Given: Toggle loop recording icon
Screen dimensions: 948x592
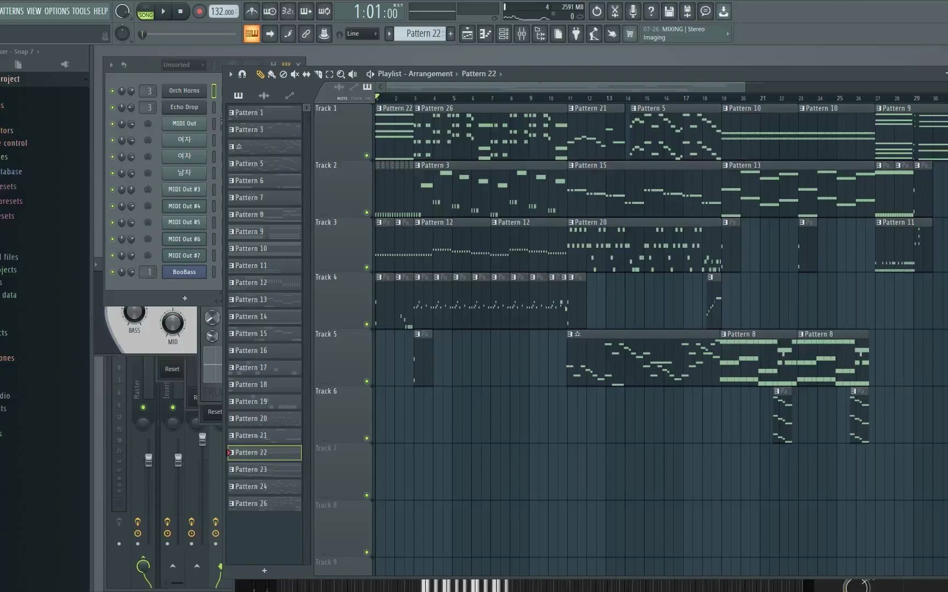Looking at the screenshot, I should click(x=324, y=11).
